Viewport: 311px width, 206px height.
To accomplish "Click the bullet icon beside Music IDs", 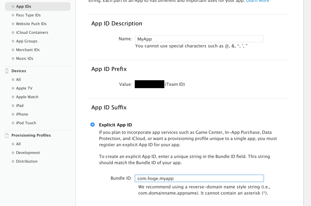I will point(13,59).
